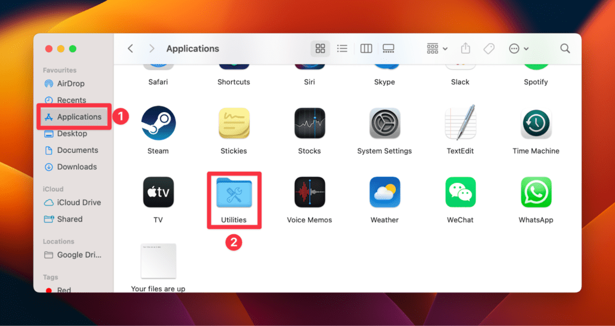
Task: Click the Slack label
Action: pyautogui.click(x=461, y=82)
